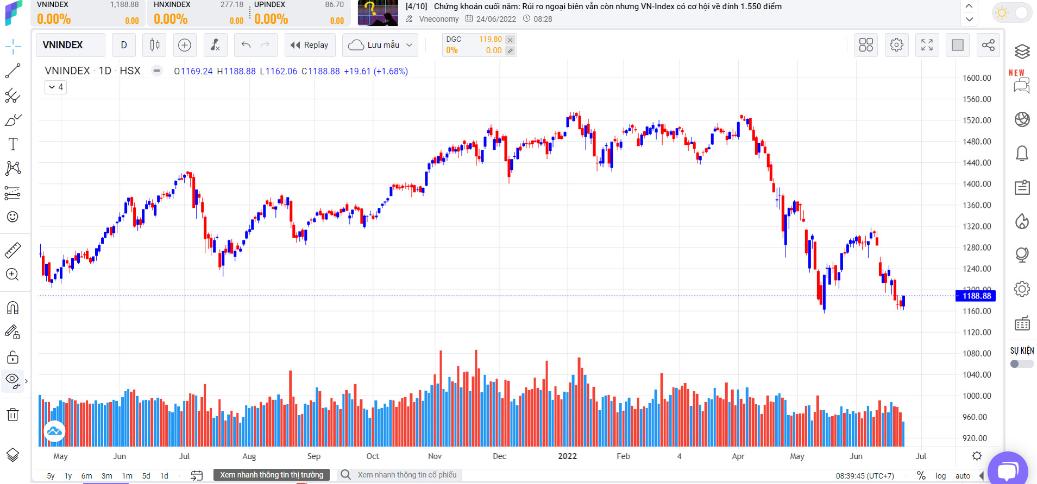Select the trend line drawing tool

13,71
